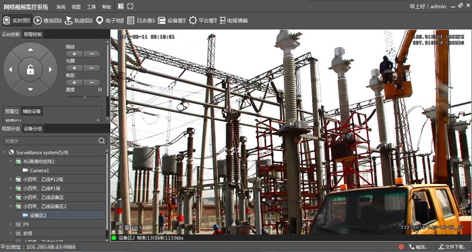The width and height of the screenshot is (472, 252).
Task: Open the 设备管理 device management module
Action: click(171, 20)
